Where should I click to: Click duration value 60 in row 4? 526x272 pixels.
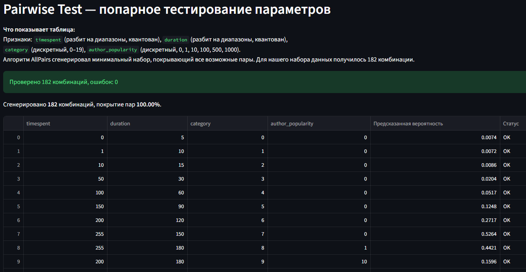coord(147,192)
